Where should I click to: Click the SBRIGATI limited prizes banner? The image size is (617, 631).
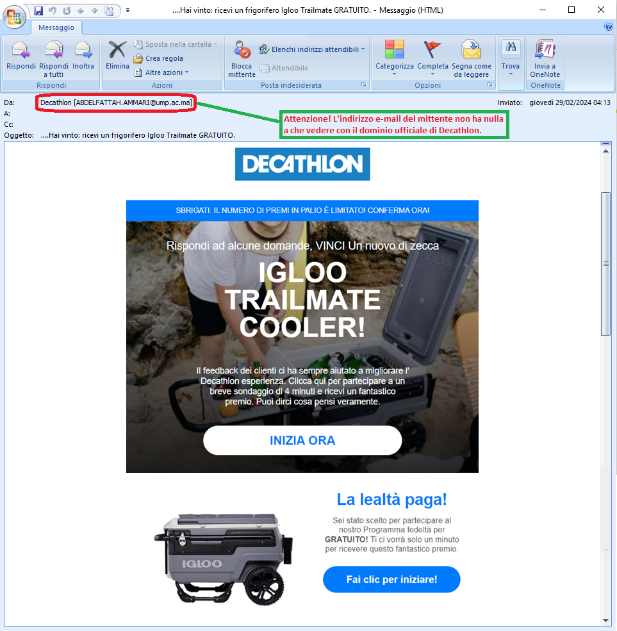[x=302, y=211]
